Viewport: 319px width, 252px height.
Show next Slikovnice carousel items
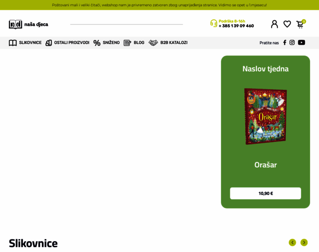point(304,242)
